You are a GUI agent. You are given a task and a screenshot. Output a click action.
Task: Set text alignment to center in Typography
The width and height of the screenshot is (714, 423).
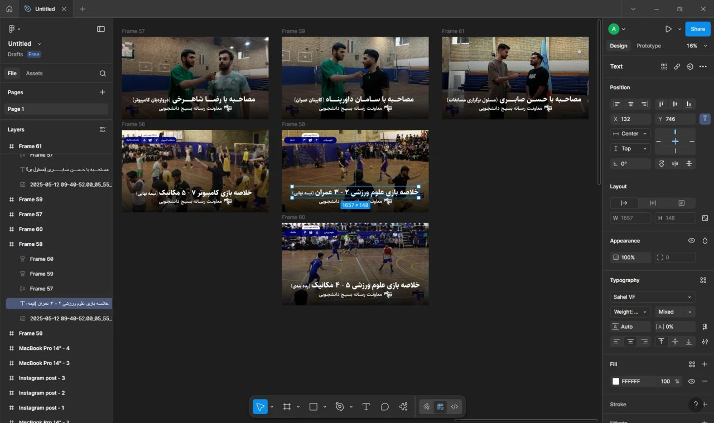pyautogui.click(x=631, y=342)
